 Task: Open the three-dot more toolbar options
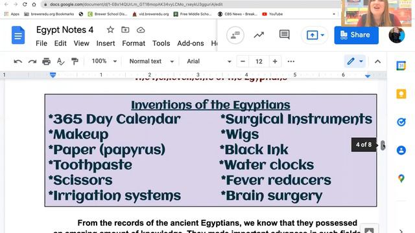291,61
